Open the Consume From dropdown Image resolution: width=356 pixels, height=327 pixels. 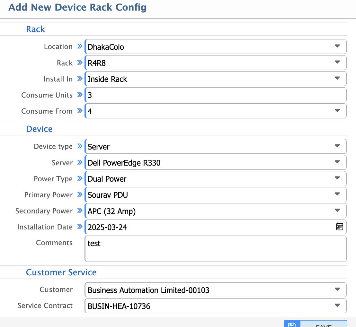tap(337, 110)
